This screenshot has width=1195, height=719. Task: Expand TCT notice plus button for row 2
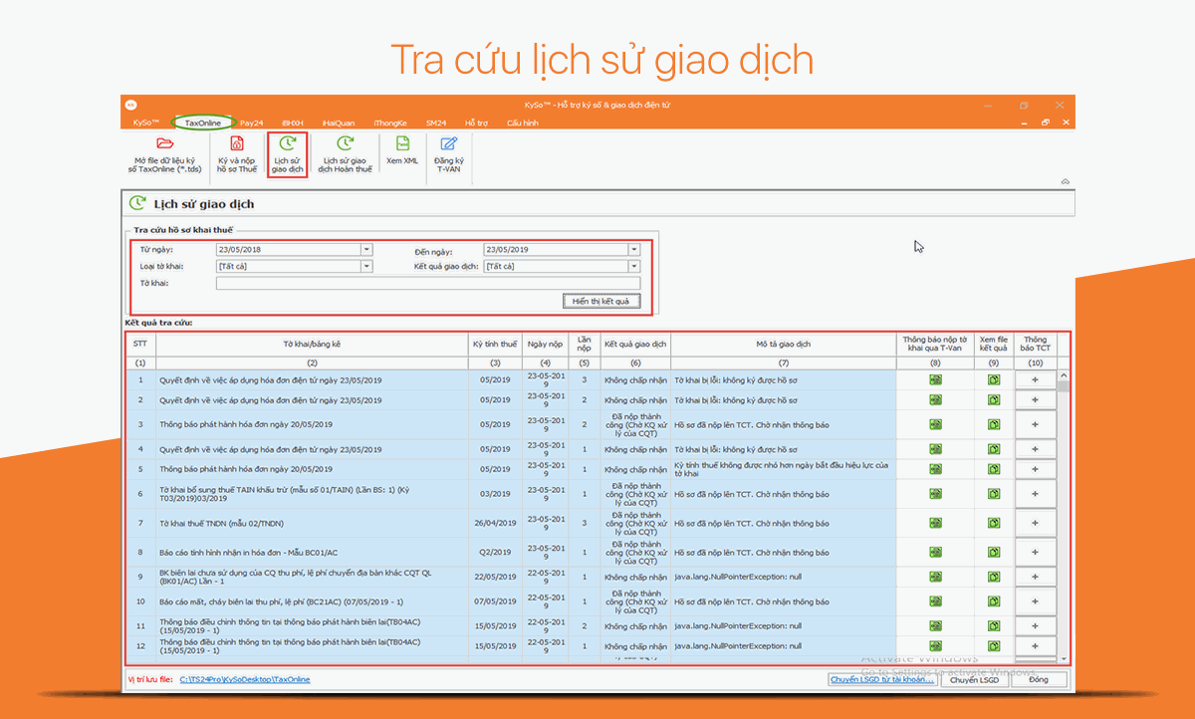pos(1036,400)
